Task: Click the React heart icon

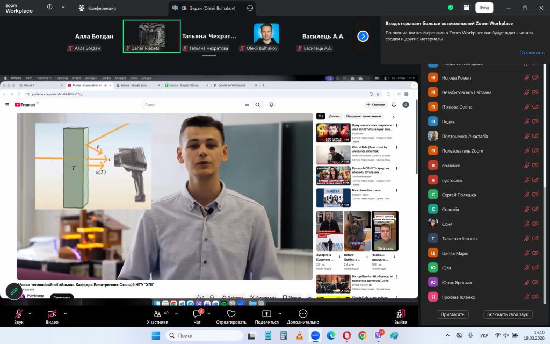Action: (231, 314)
